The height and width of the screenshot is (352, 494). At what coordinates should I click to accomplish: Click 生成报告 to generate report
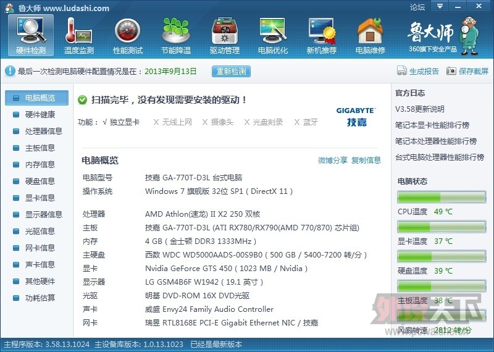pyautogui.click(x=418, y=71)
